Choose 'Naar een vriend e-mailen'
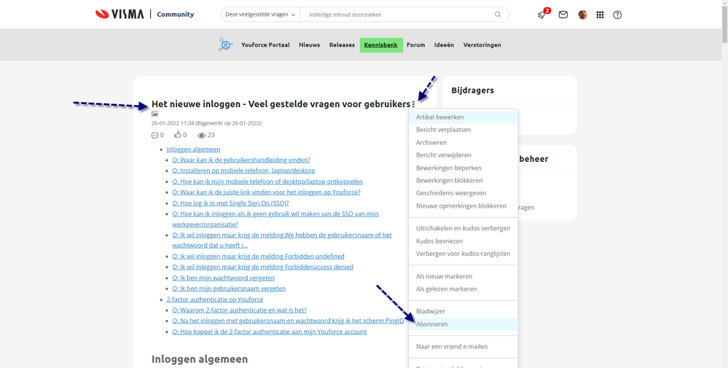Screen dimensions: 728x368 pyautogui.click(x=463, y=347)
